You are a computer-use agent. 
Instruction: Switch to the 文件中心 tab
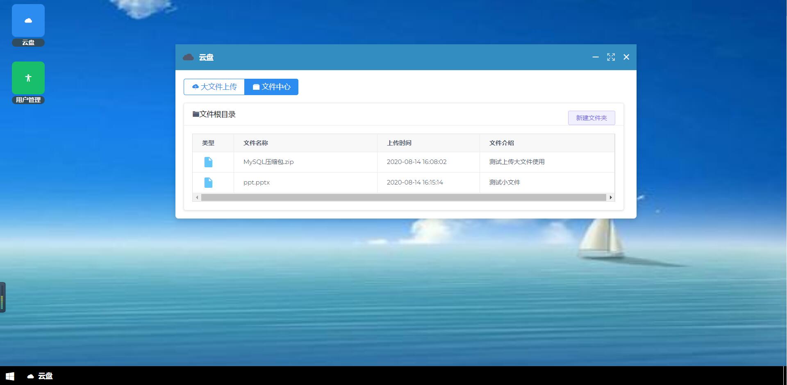pyautogui.click(x=271, y=87)
